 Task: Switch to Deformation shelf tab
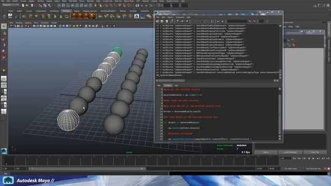pyautogui.click(x=41, y=11)
